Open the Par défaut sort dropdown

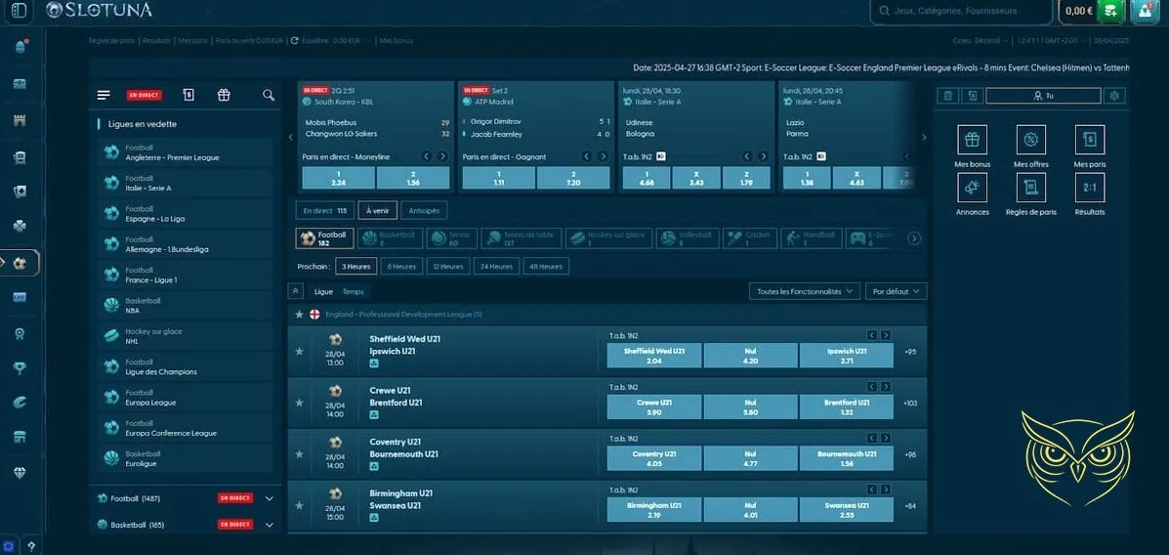point(897,292)
